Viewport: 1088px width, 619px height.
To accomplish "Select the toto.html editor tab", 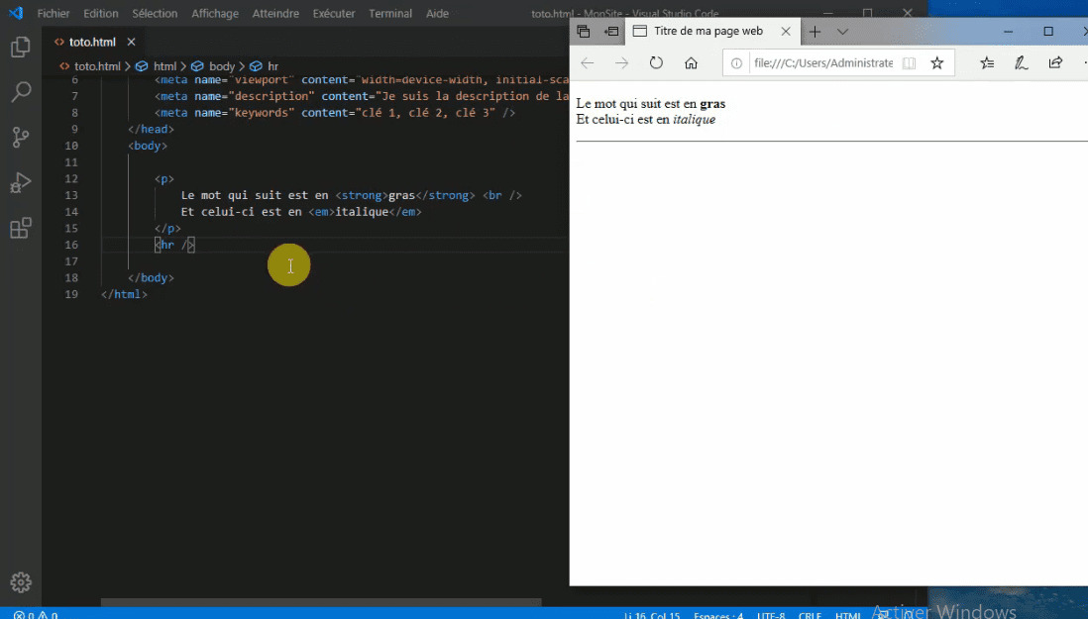I will 91,43.
